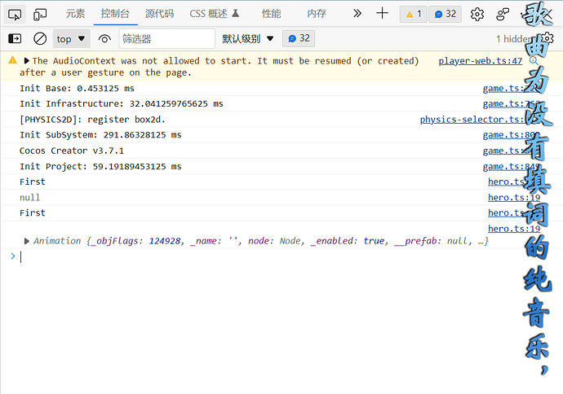Select the 'Cocos Creator v3.7.1' log line
The image size is (563, 394).
72,151
